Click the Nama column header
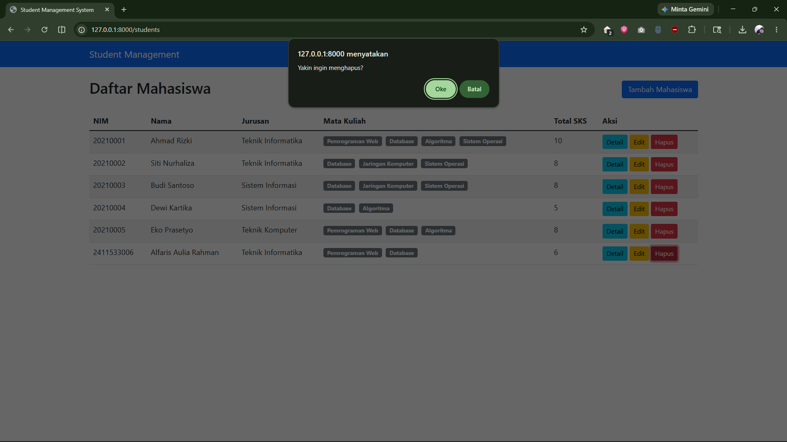The image size is (787, 442). (x=161, y=121)
